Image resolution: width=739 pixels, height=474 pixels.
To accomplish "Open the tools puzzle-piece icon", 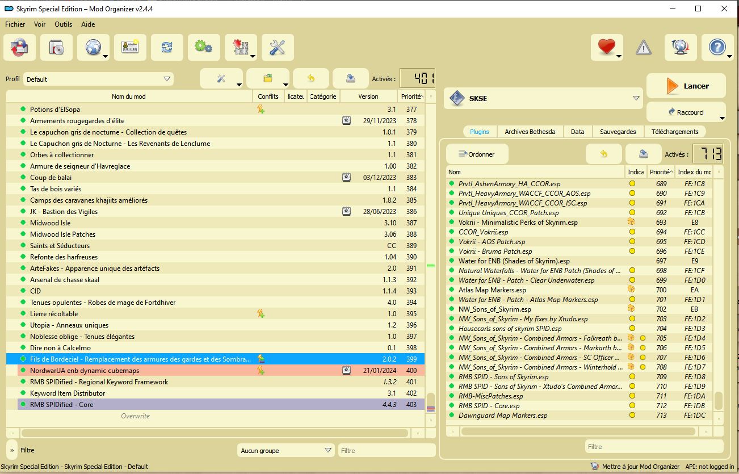I will point(241,47).
